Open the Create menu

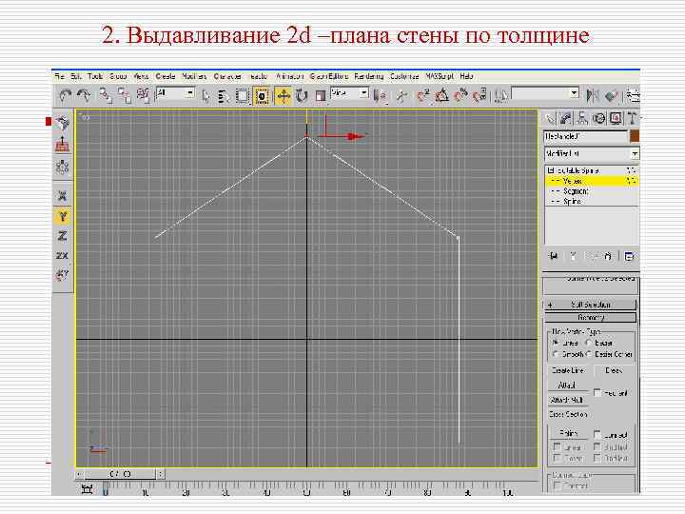click(x=166, y=76)
